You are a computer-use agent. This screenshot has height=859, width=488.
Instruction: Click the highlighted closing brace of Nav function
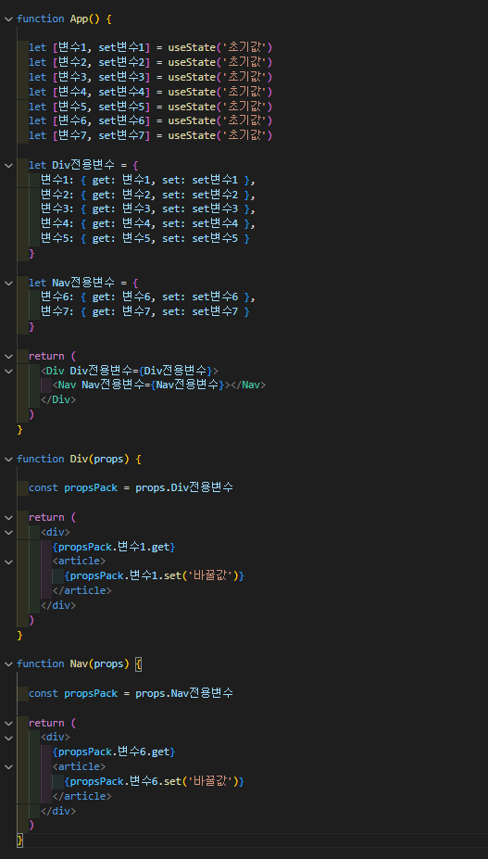point(20,840)
